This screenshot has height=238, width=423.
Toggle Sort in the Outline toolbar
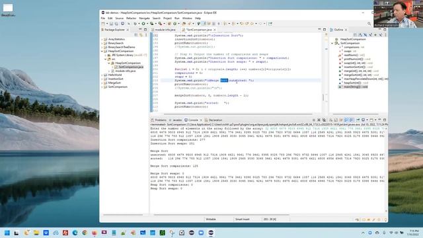point(360,35)
